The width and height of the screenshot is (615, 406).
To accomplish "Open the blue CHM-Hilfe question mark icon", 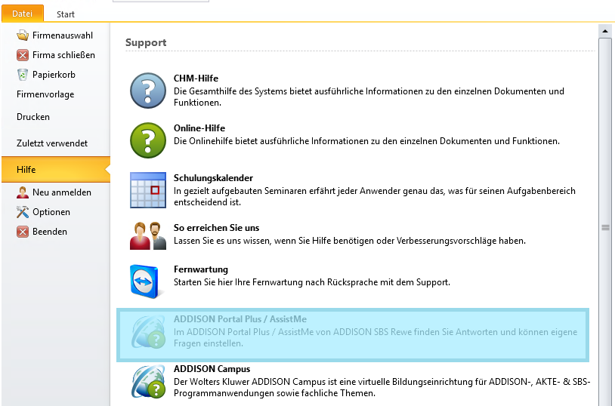I will [x=148, y=91].
